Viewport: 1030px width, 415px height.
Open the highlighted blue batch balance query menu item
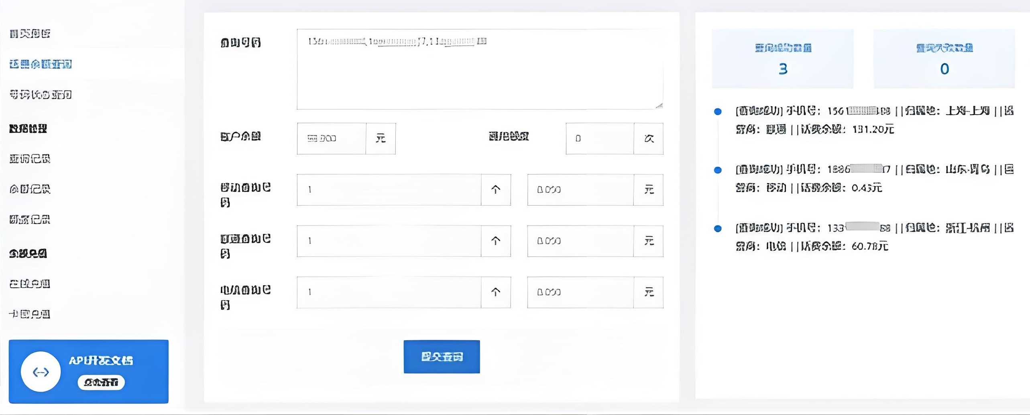click(x=41, y=64)
